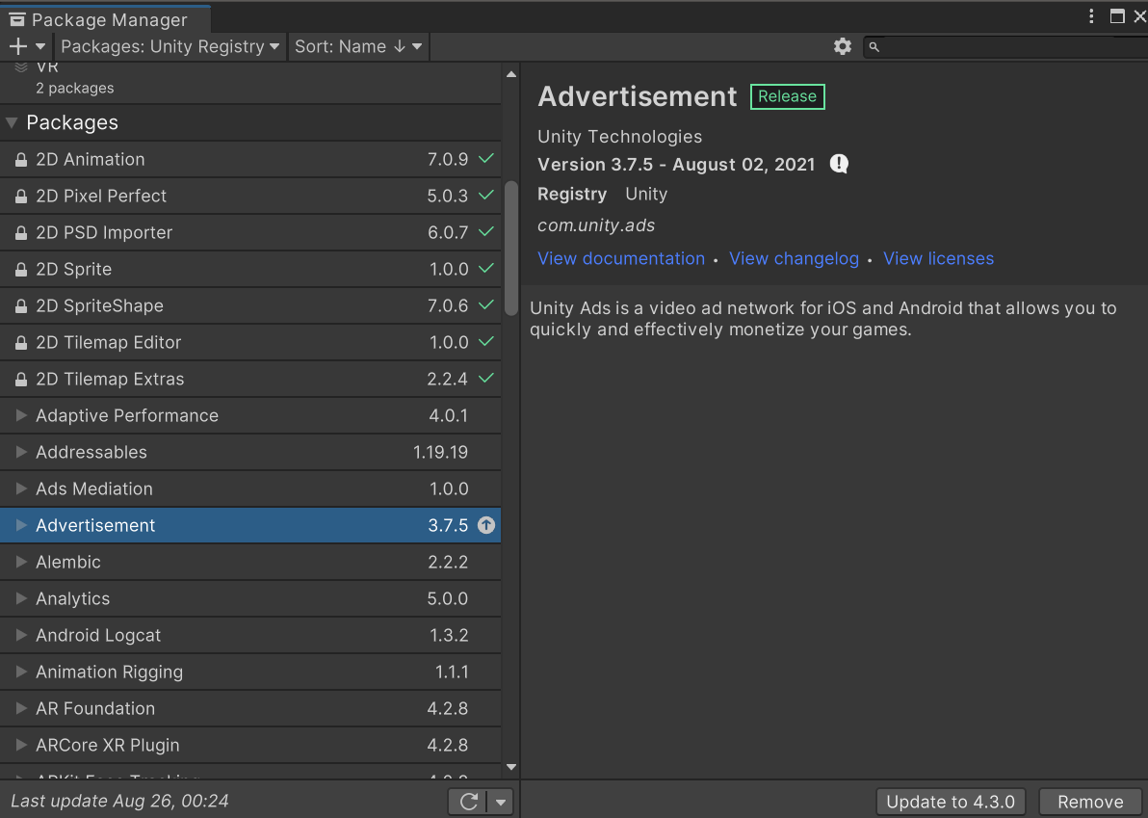
Task: Collapse the Packages section triangle
Action: 12,122
